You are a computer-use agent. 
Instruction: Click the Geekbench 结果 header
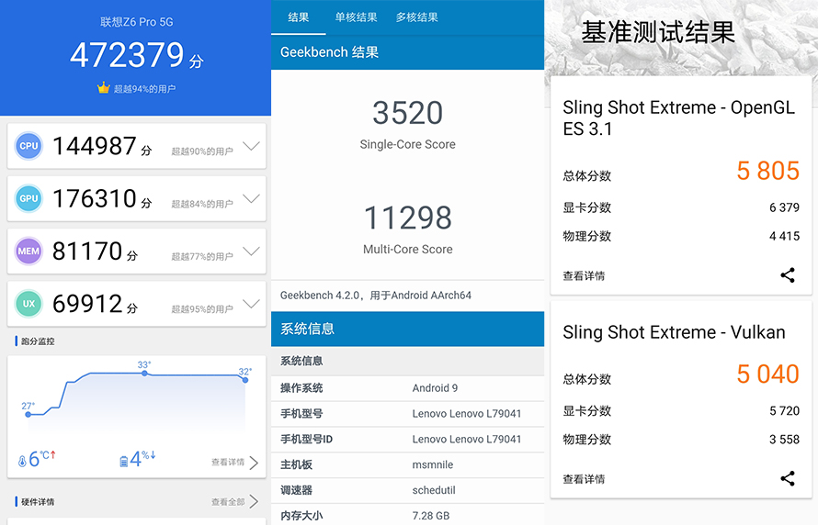point(407,52)
